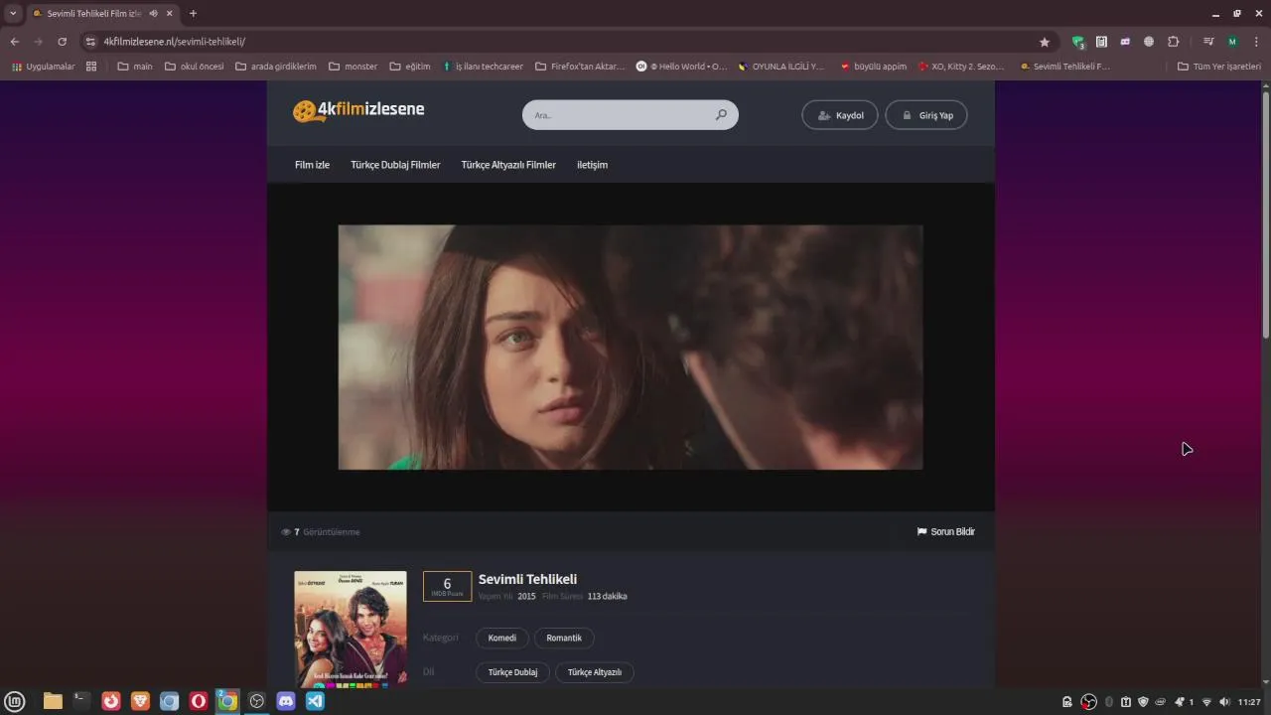Go back with browser back arrow
The image size is (1271, 715).
pos(14,42)
